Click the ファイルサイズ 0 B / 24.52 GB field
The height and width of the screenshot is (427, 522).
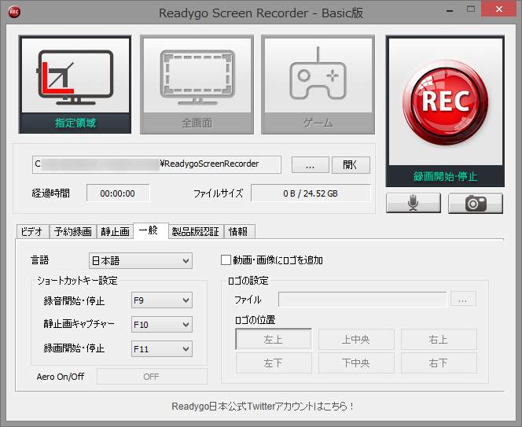click(311, 193)
